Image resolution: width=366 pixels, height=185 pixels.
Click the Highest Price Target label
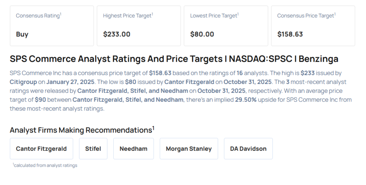click(128, 16)
